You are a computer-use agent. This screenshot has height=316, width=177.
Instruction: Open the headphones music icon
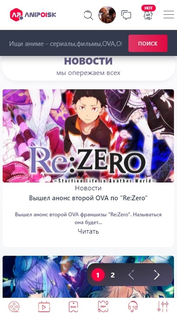click(133, 307)
